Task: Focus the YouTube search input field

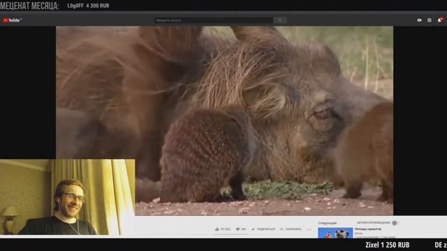Action: click(214, 20)
